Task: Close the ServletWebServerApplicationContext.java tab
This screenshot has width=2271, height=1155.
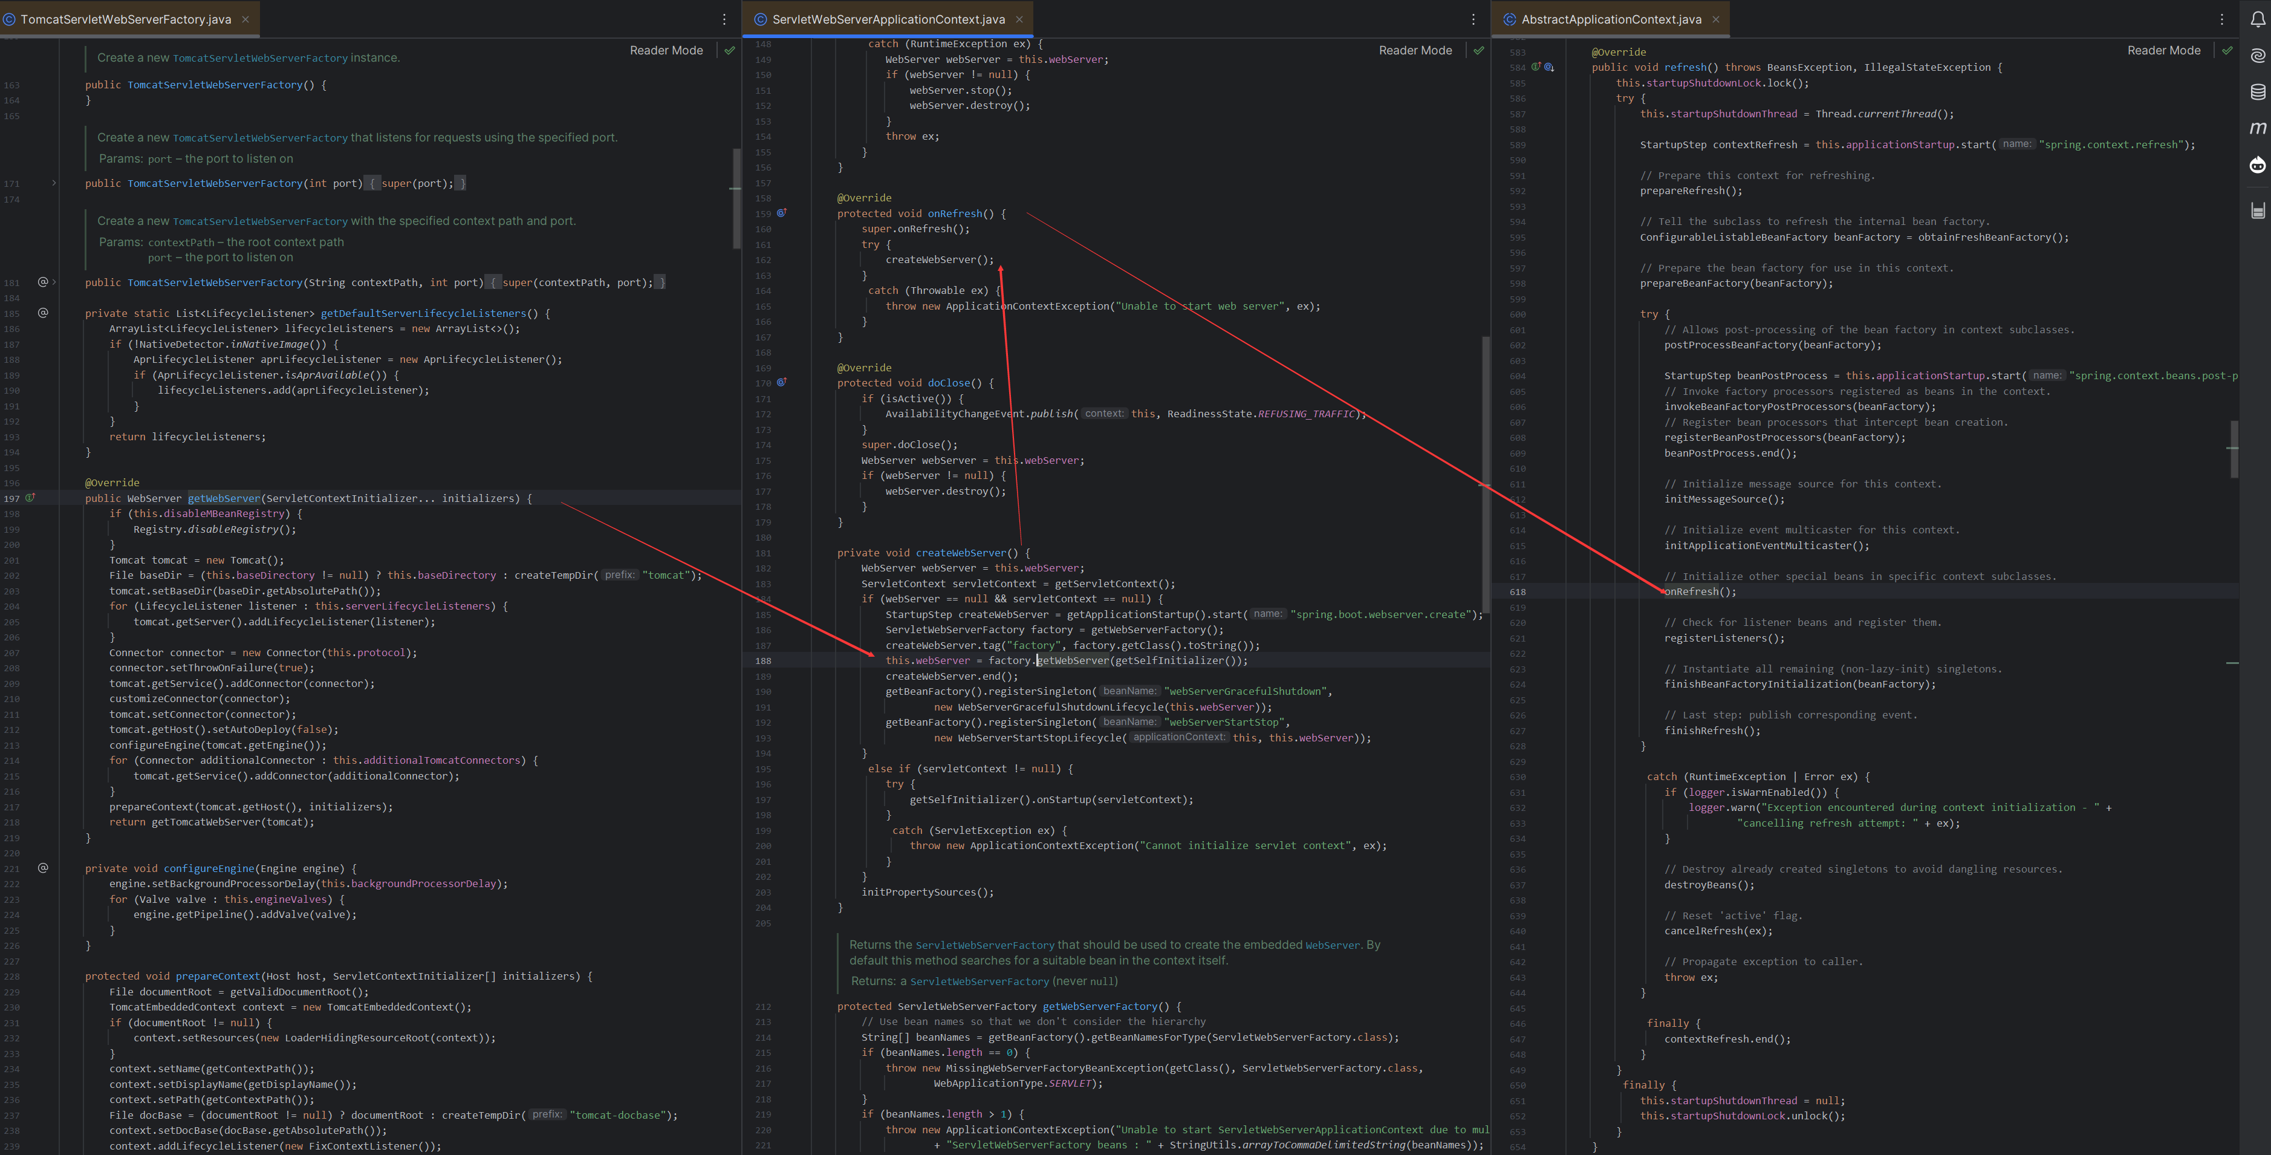Action: pos(1019,19)
